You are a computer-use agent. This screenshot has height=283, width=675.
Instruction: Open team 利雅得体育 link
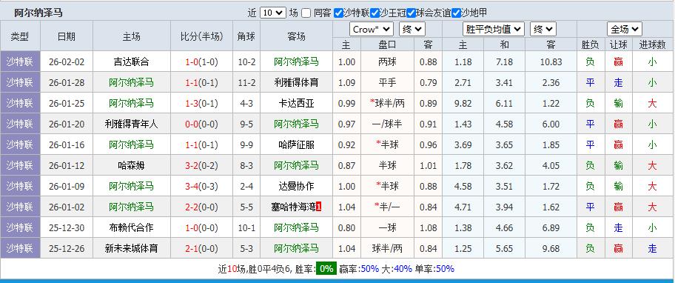pos(296,83)
